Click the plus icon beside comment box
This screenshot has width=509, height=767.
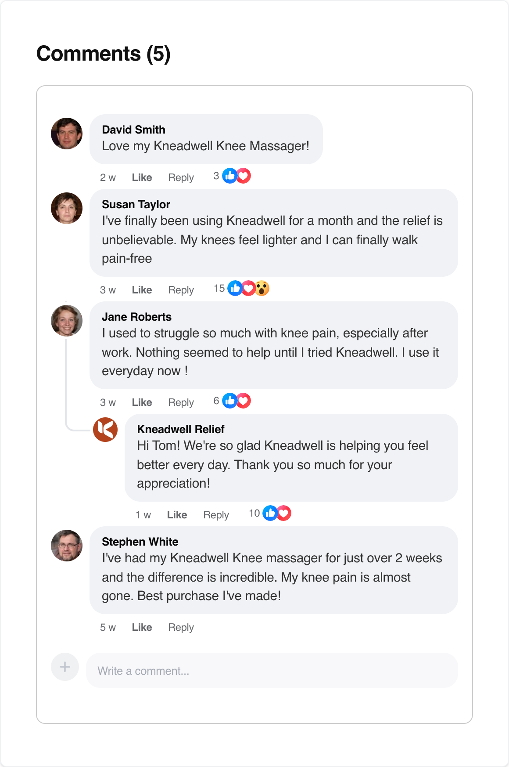pyautogui.click(x=65, y=667)
